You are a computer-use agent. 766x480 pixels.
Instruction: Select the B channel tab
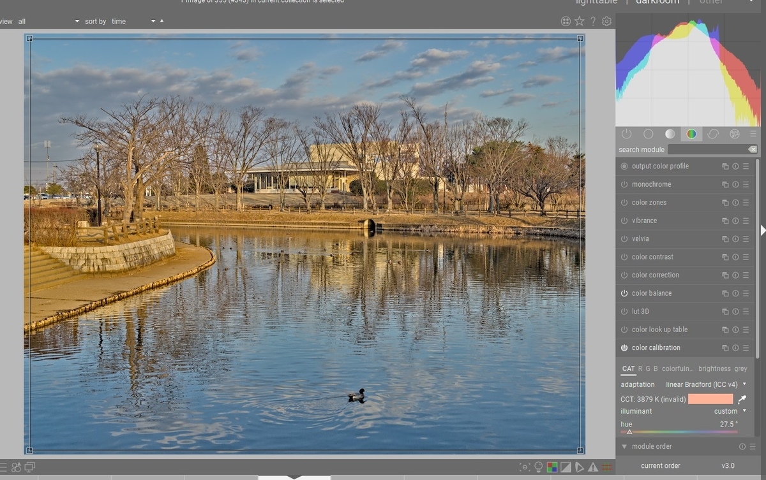tap(656, 368)
